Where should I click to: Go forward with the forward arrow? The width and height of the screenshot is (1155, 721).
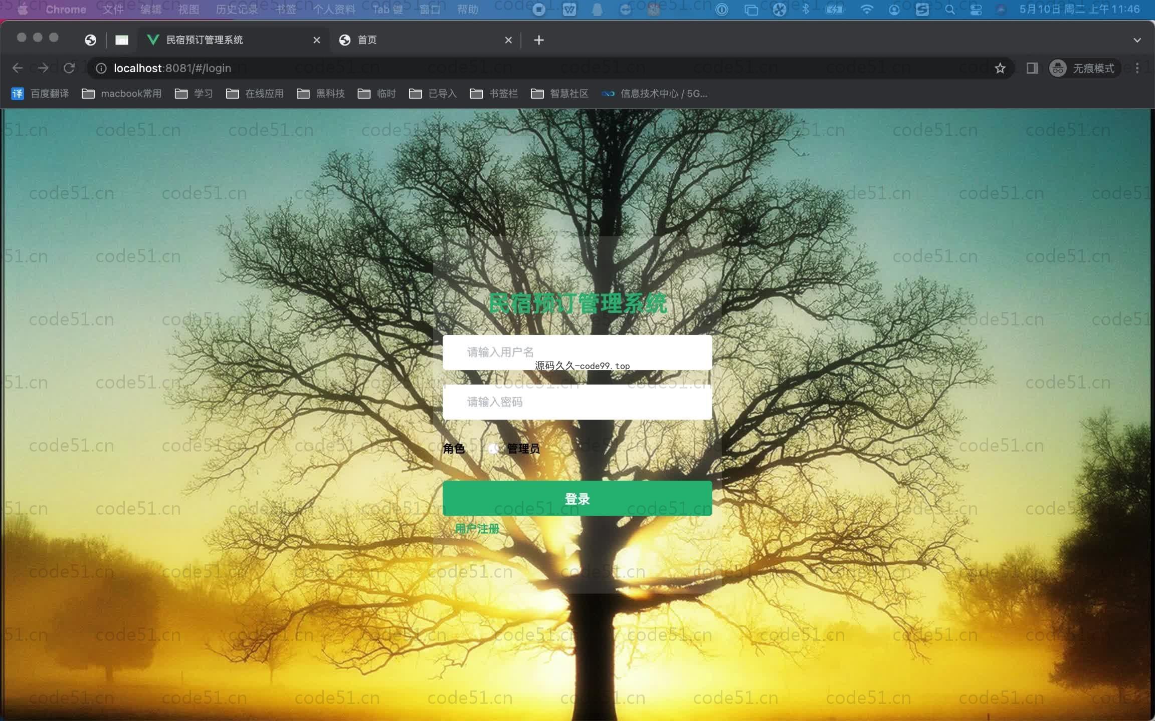tap(44, 68)
